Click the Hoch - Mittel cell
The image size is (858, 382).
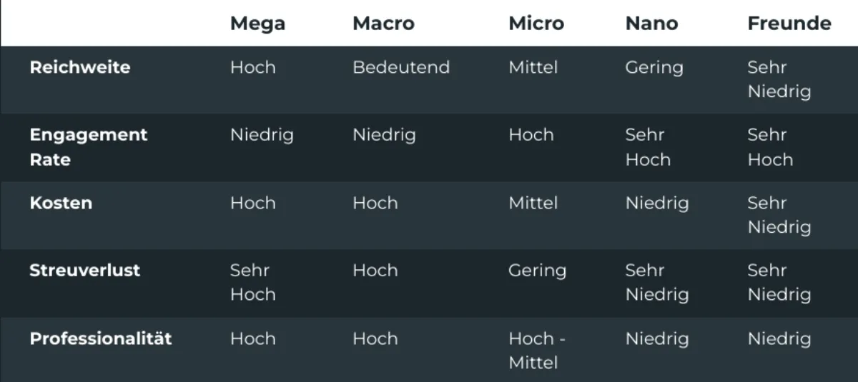(536, 350)
